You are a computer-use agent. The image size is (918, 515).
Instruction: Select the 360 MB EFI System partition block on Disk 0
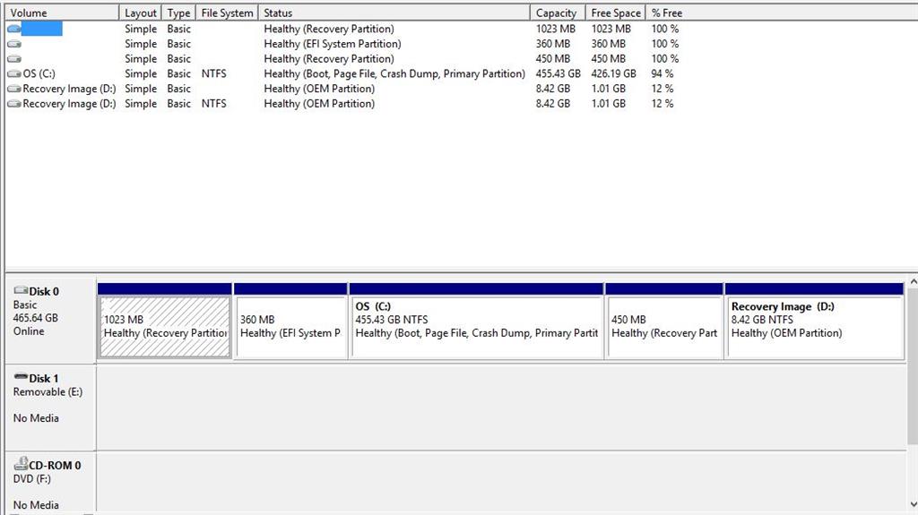click(x=290, y=327)
